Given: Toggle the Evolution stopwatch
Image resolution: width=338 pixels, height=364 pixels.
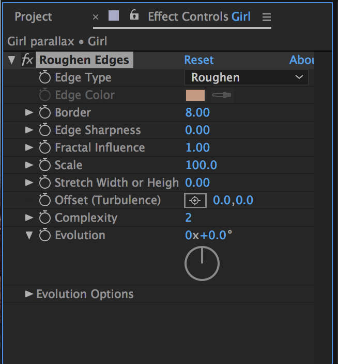Looking at the screenshot, I should click(x=45, y=235).
